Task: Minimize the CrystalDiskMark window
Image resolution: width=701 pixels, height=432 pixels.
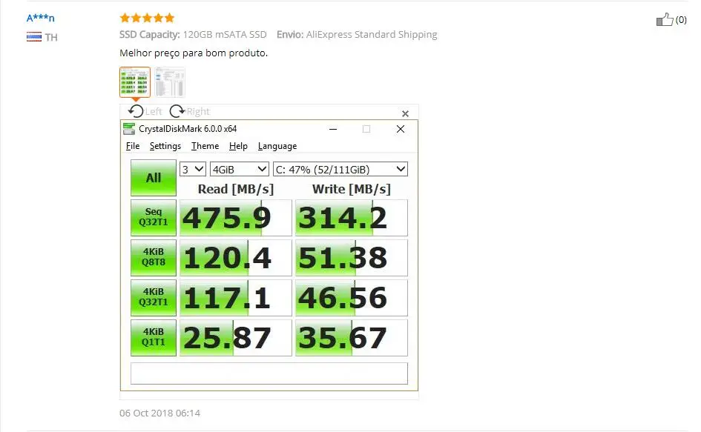Action: point(333,129)
